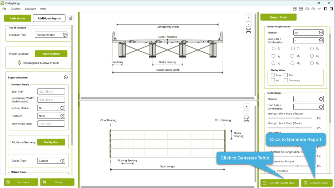Image resolution: width=335 pixels, height=188 pixels.
Task: Open the Design Type dropdown
Action: pos(51,161)
